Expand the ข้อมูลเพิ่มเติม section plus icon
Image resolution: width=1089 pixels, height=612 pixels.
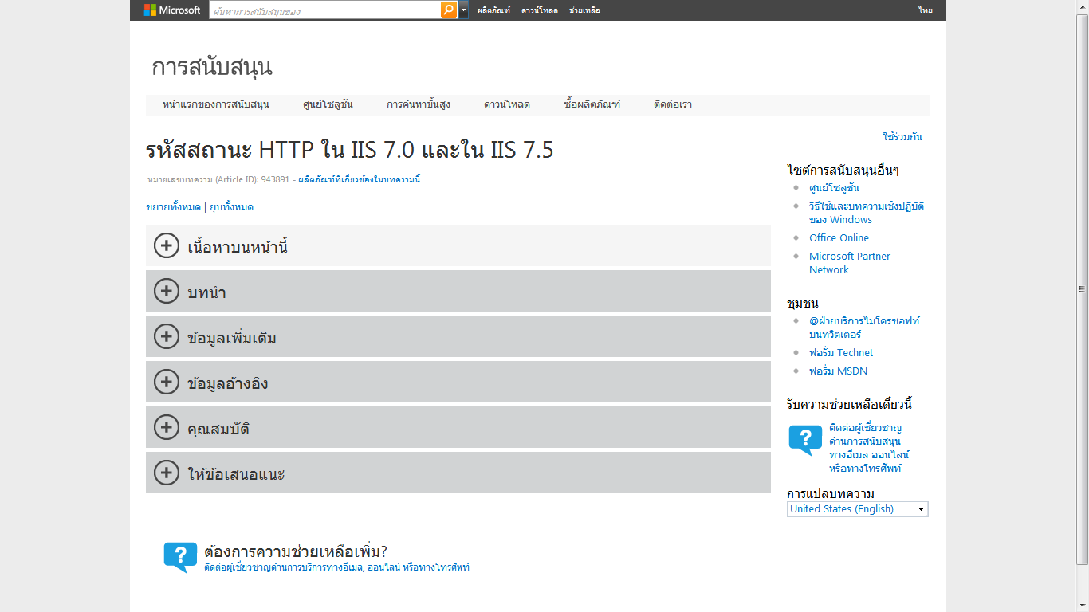pyautogui.click(x=166, y=336)
